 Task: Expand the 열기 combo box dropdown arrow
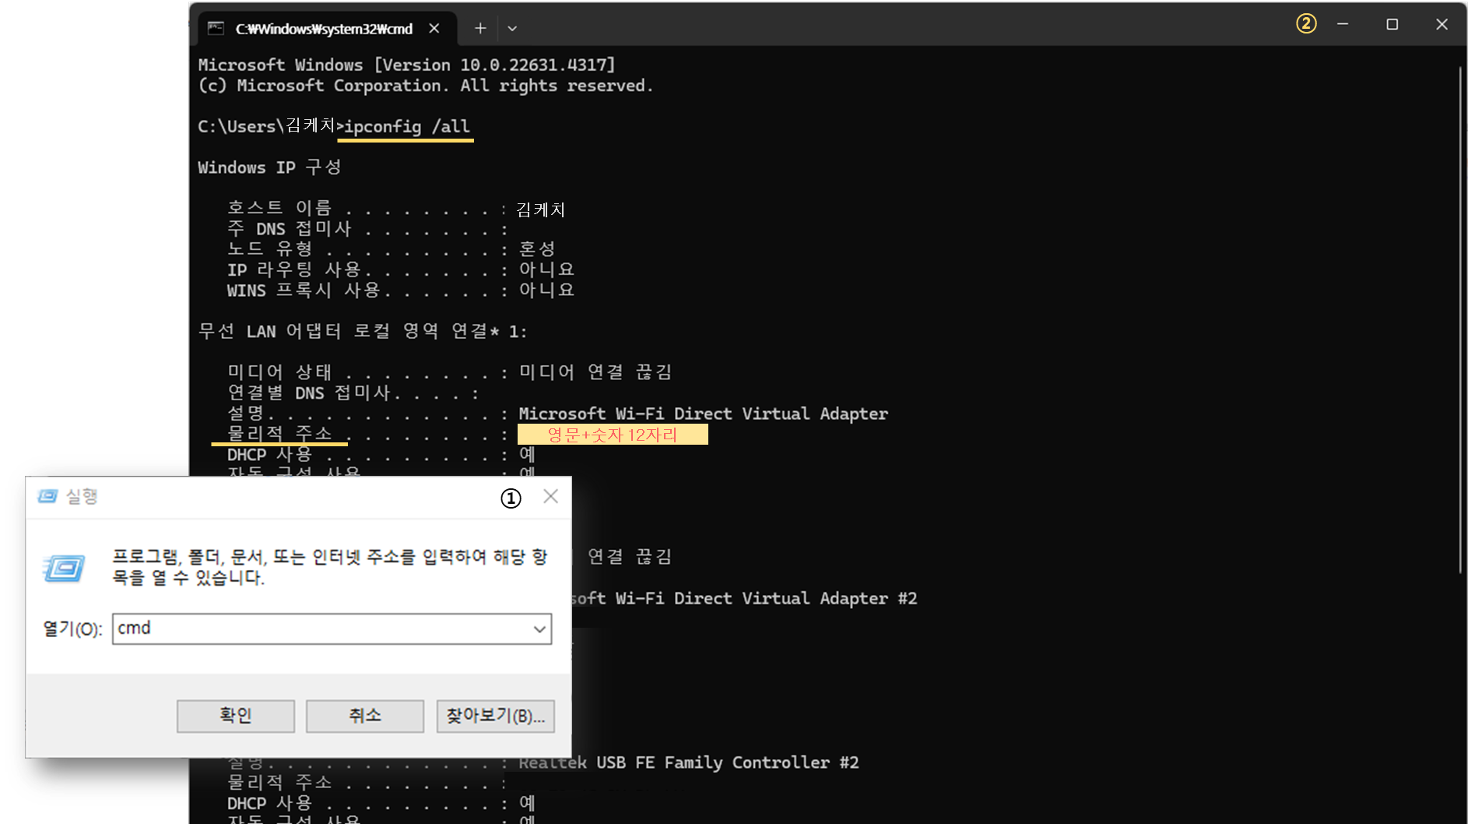[x=539, y=629]
